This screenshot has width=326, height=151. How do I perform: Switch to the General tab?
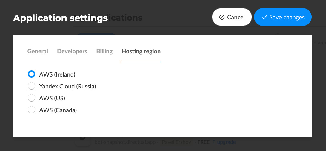coord(38,51)
